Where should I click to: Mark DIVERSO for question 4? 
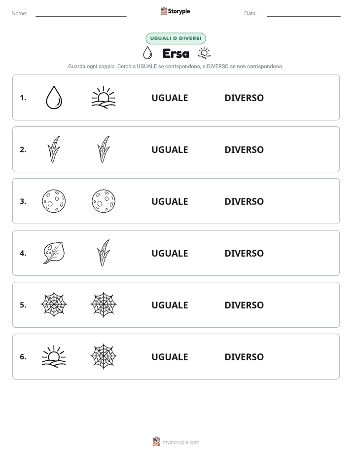[x=244, y=253]
